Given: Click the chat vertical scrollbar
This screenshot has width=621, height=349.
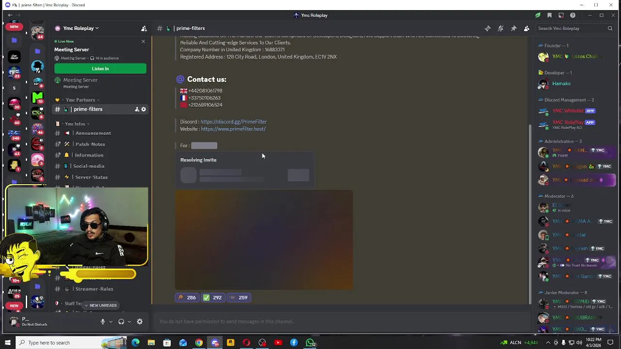Looking at the screenshot, I should (530, 213).
